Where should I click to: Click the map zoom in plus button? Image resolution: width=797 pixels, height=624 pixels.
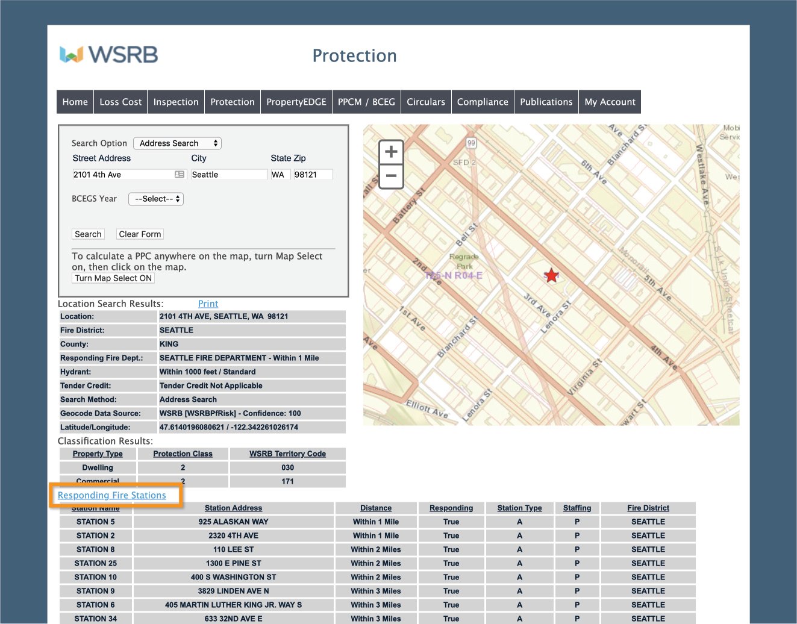(x=391, y=152)
